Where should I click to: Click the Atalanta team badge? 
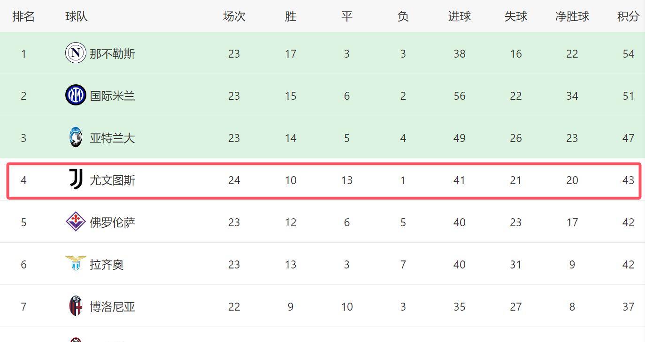point(75,137)
